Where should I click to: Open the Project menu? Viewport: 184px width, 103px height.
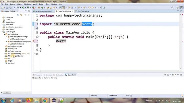[42, 4]
